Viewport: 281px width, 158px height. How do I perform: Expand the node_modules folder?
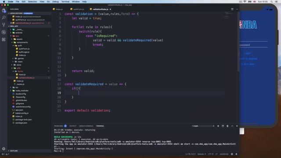click(x=22, y=91)
